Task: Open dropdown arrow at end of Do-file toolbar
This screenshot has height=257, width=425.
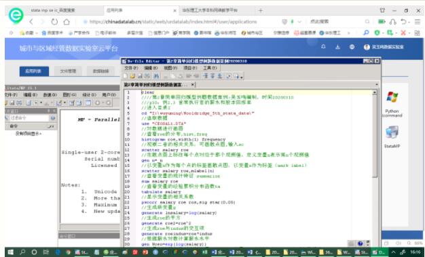Action: pyautogui.click(x=242, y=77)
